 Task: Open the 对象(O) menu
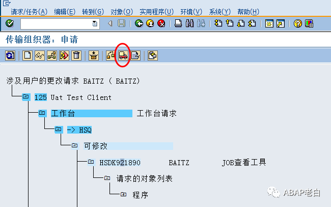(x=122, y=12)
